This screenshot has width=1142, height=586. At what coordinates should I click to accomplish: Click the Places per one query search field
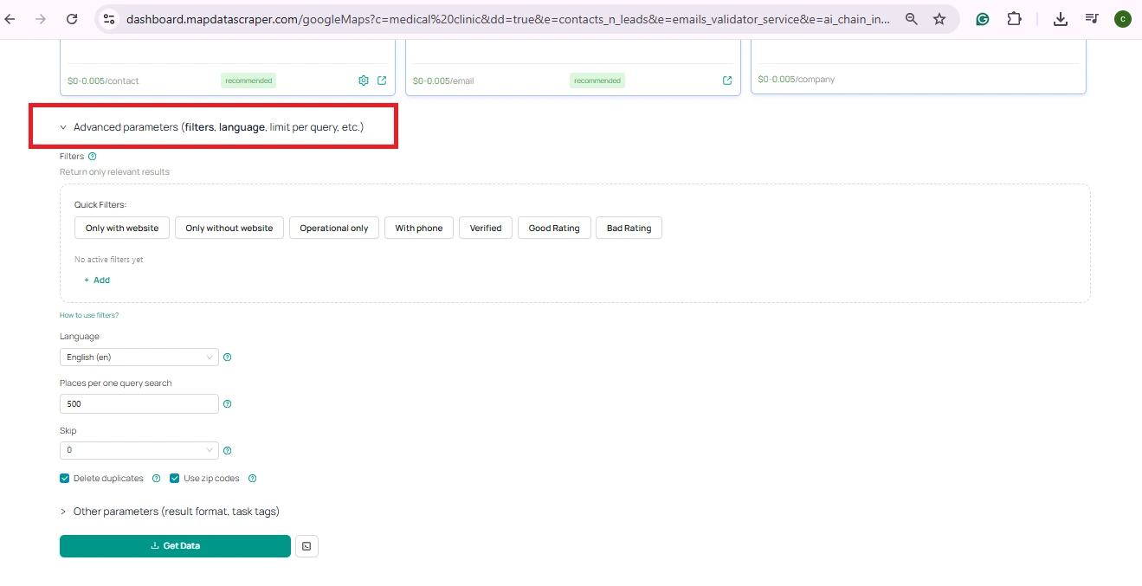(x=139, y=404)
